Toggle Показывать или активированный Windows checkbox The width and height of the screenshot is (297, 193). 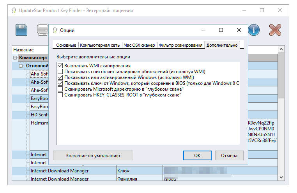[60, 77]
